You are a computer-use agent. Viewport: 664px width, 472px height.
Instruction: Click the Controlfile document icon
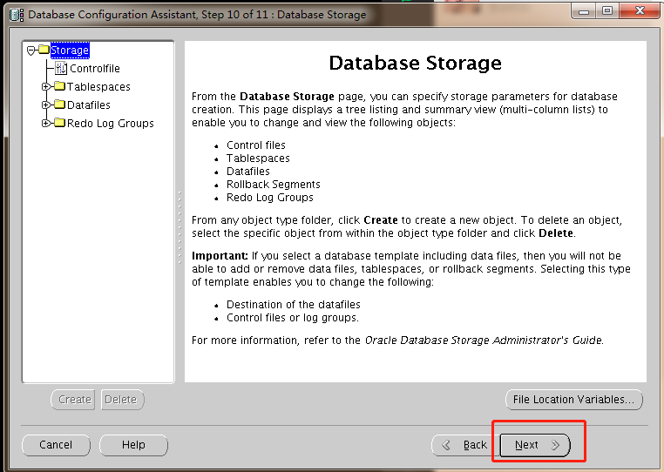(61, 68)
